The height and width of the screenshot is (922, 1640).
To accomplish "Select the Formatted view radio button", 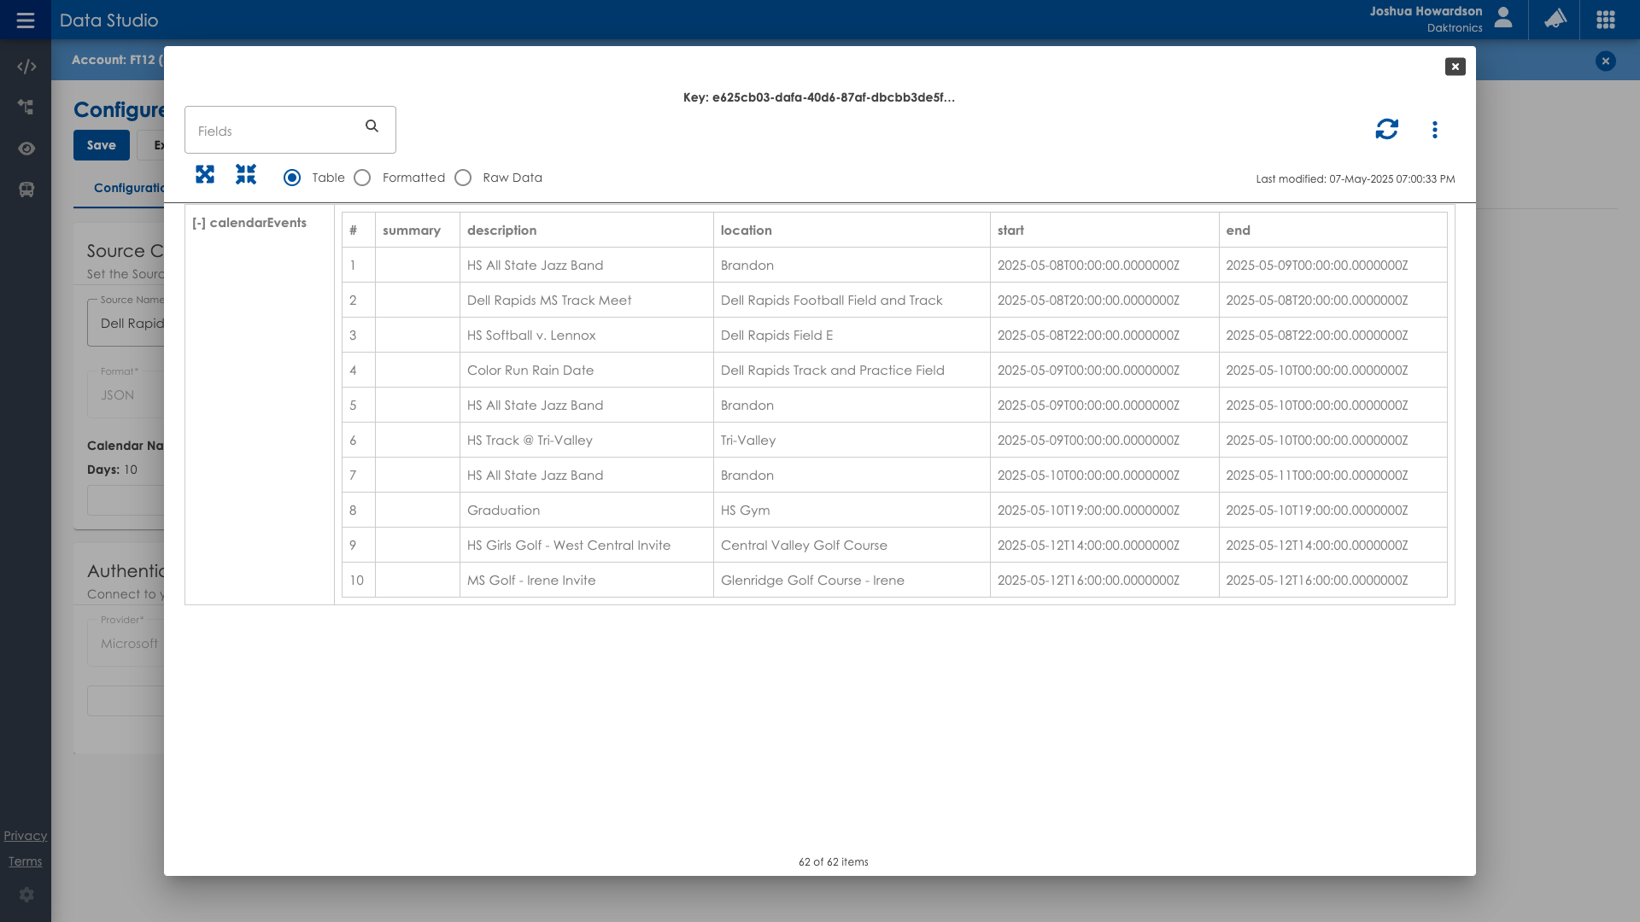I will point(362,178).
